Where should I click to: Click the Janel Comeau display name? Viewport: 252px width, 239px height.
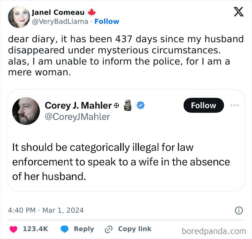coord(58,12)
